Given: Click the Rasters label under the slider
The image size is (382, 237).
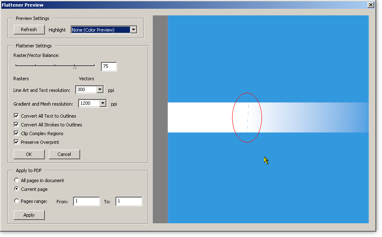Looking at the screenshot, I should pos(21,79).
